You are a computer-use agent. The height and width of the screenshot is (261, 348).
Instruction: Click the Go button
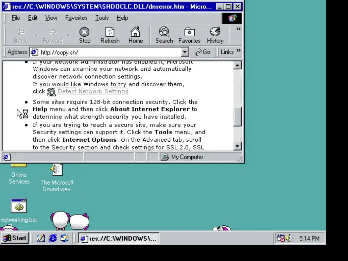(203, 52)
